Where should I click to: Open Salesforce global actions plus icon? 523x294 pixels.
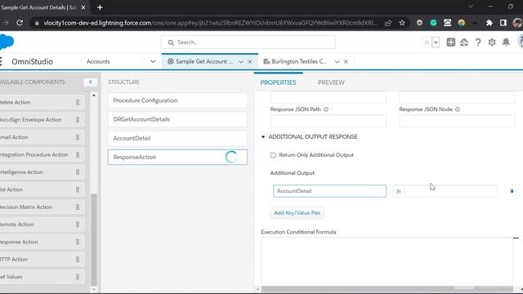450,42
